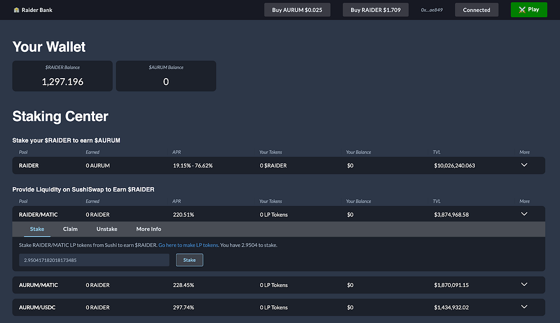This screenshot has height=323, width=560.
Task: Click the $AURUM Balance card showing 0
Action: [166, 76]
